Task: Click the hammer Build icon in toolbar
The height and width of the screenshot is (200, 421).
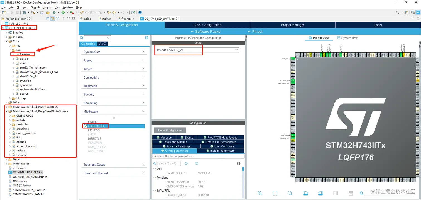Action: tap(33, 12)
